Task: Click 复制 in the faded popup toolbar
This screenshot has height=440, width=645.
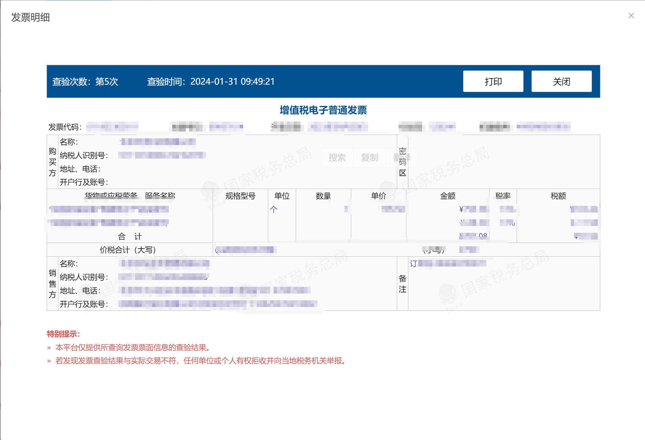Action: click(x=369, y=157)
